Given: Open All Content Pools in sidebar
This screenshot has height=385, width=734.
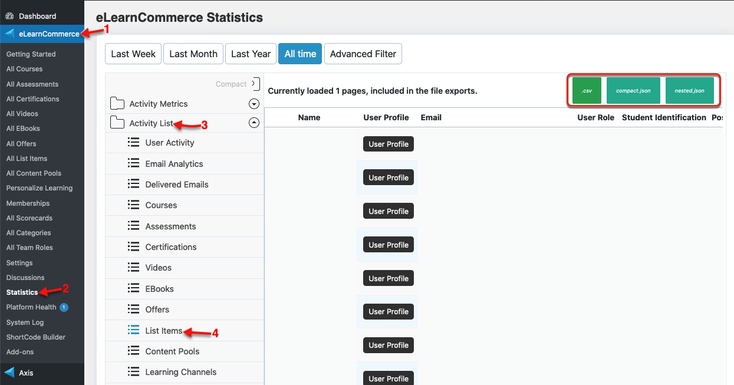Looking at the screenshot, I should (x=34, y=173).
